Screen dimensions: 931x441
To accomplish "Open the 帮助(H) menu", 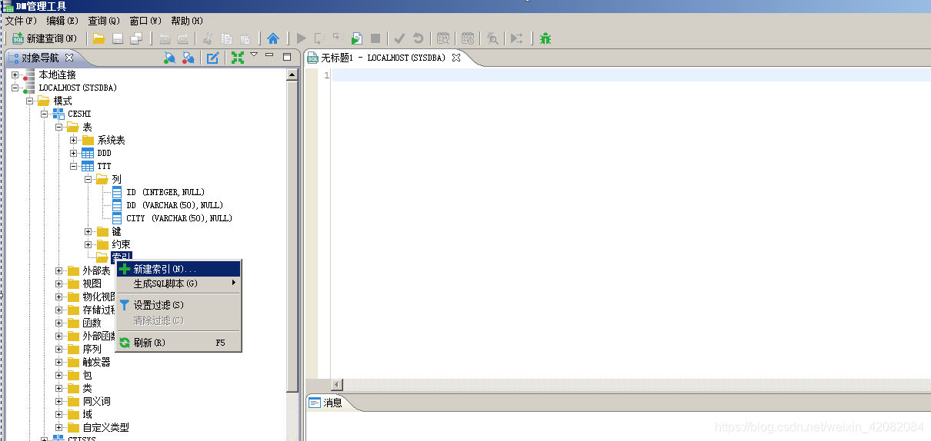I will pyautogui.click(x=187, y=21).
